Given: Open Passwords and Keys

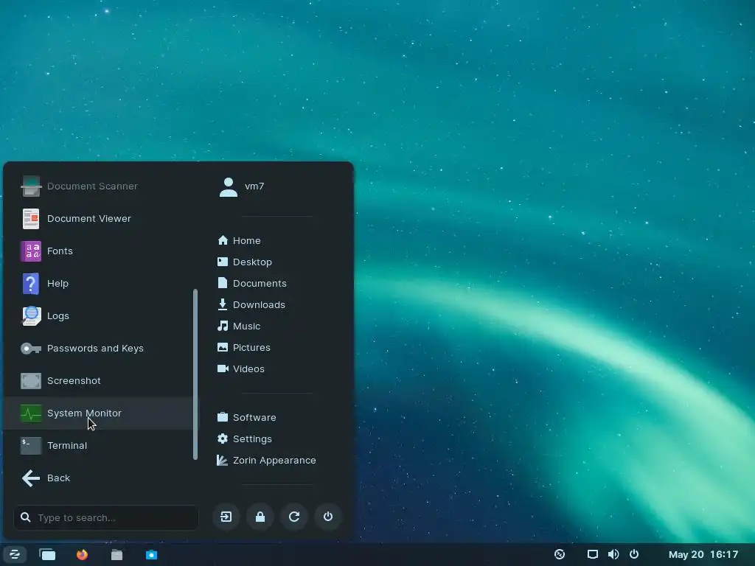Looking at the screenshot, I should tap(100, 349).
